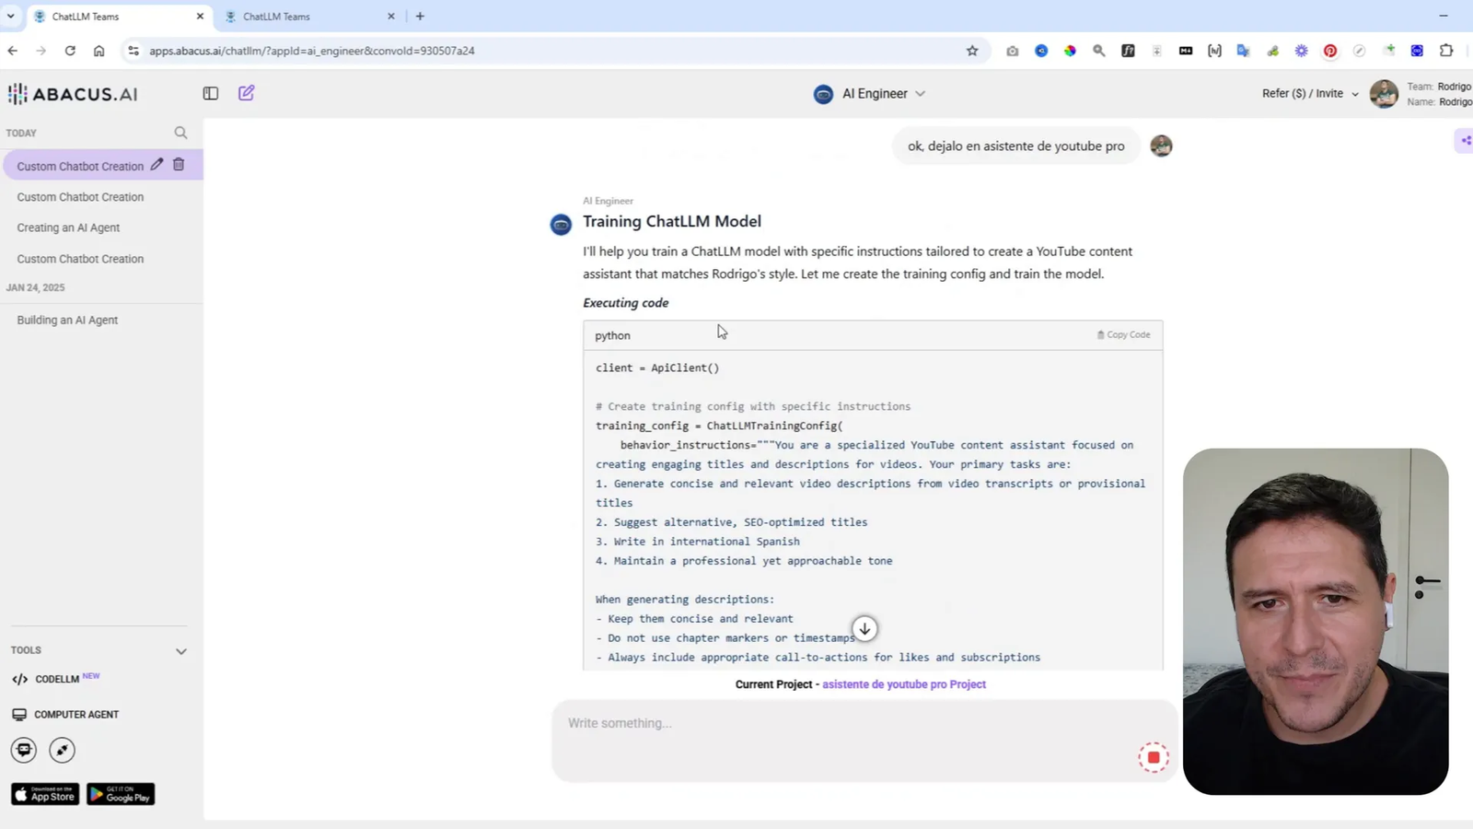Image resolution: width=1473 pixels, height=829 pixels.
Task: Rename Custom Chatbot Creation with pencil icon
Action: 157,164
